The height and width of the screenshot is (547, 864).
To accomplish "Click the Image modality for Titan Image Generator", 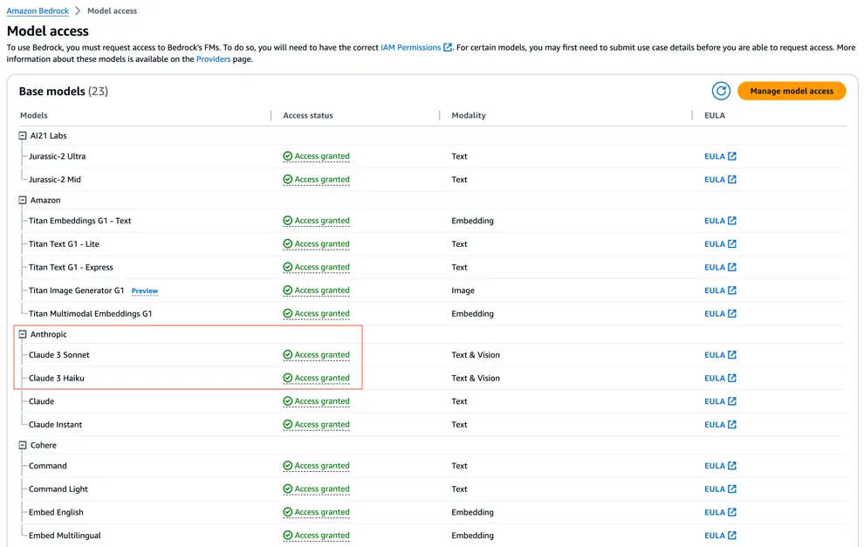I will (463, 291).
